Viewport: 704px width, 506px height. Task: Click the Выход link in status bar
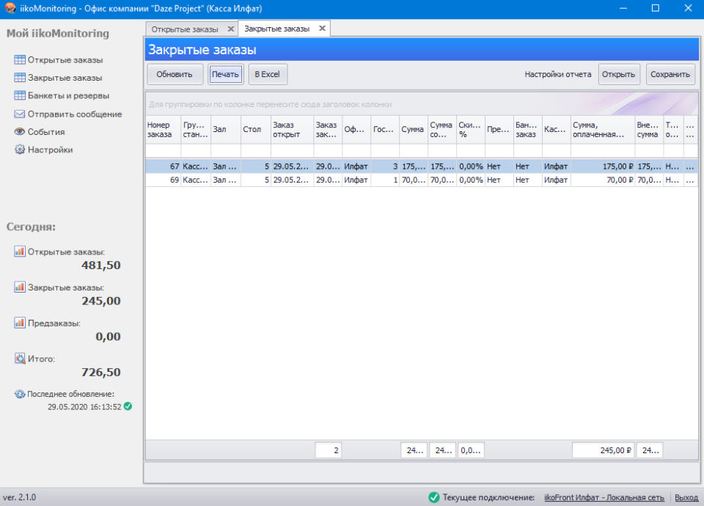pyautogui.click(x=686, y=497)
